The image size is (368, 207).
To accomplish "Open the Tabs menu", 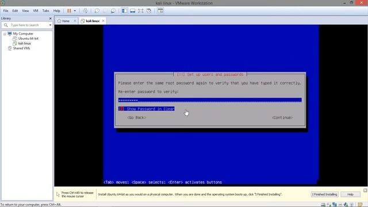I will 45,11.
